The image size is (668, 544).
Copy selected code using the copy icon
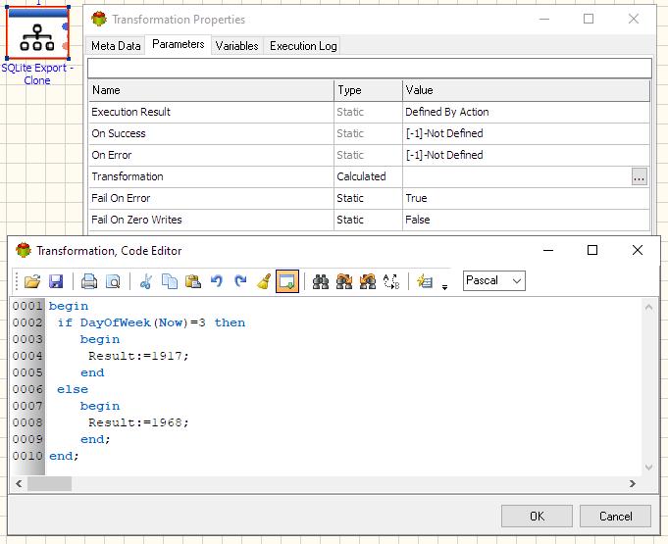tap(170, 281)
